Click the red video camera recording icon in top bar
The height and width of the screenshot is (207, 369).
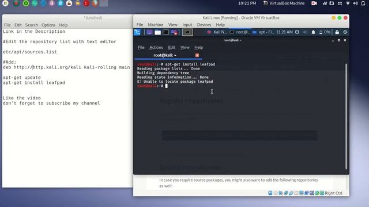(x=314, y=3)
